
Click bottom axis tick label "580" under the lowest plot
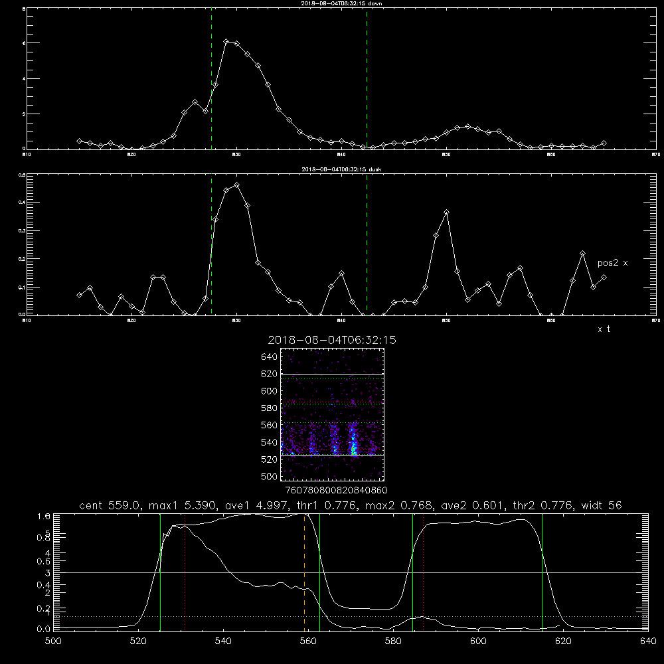coord(393,641)
